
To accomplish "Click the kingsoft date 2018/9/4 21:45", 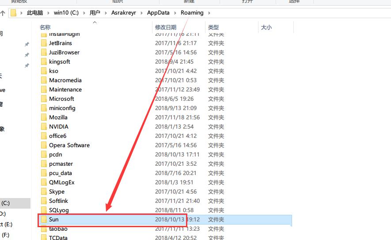I will tap(175, 61).
